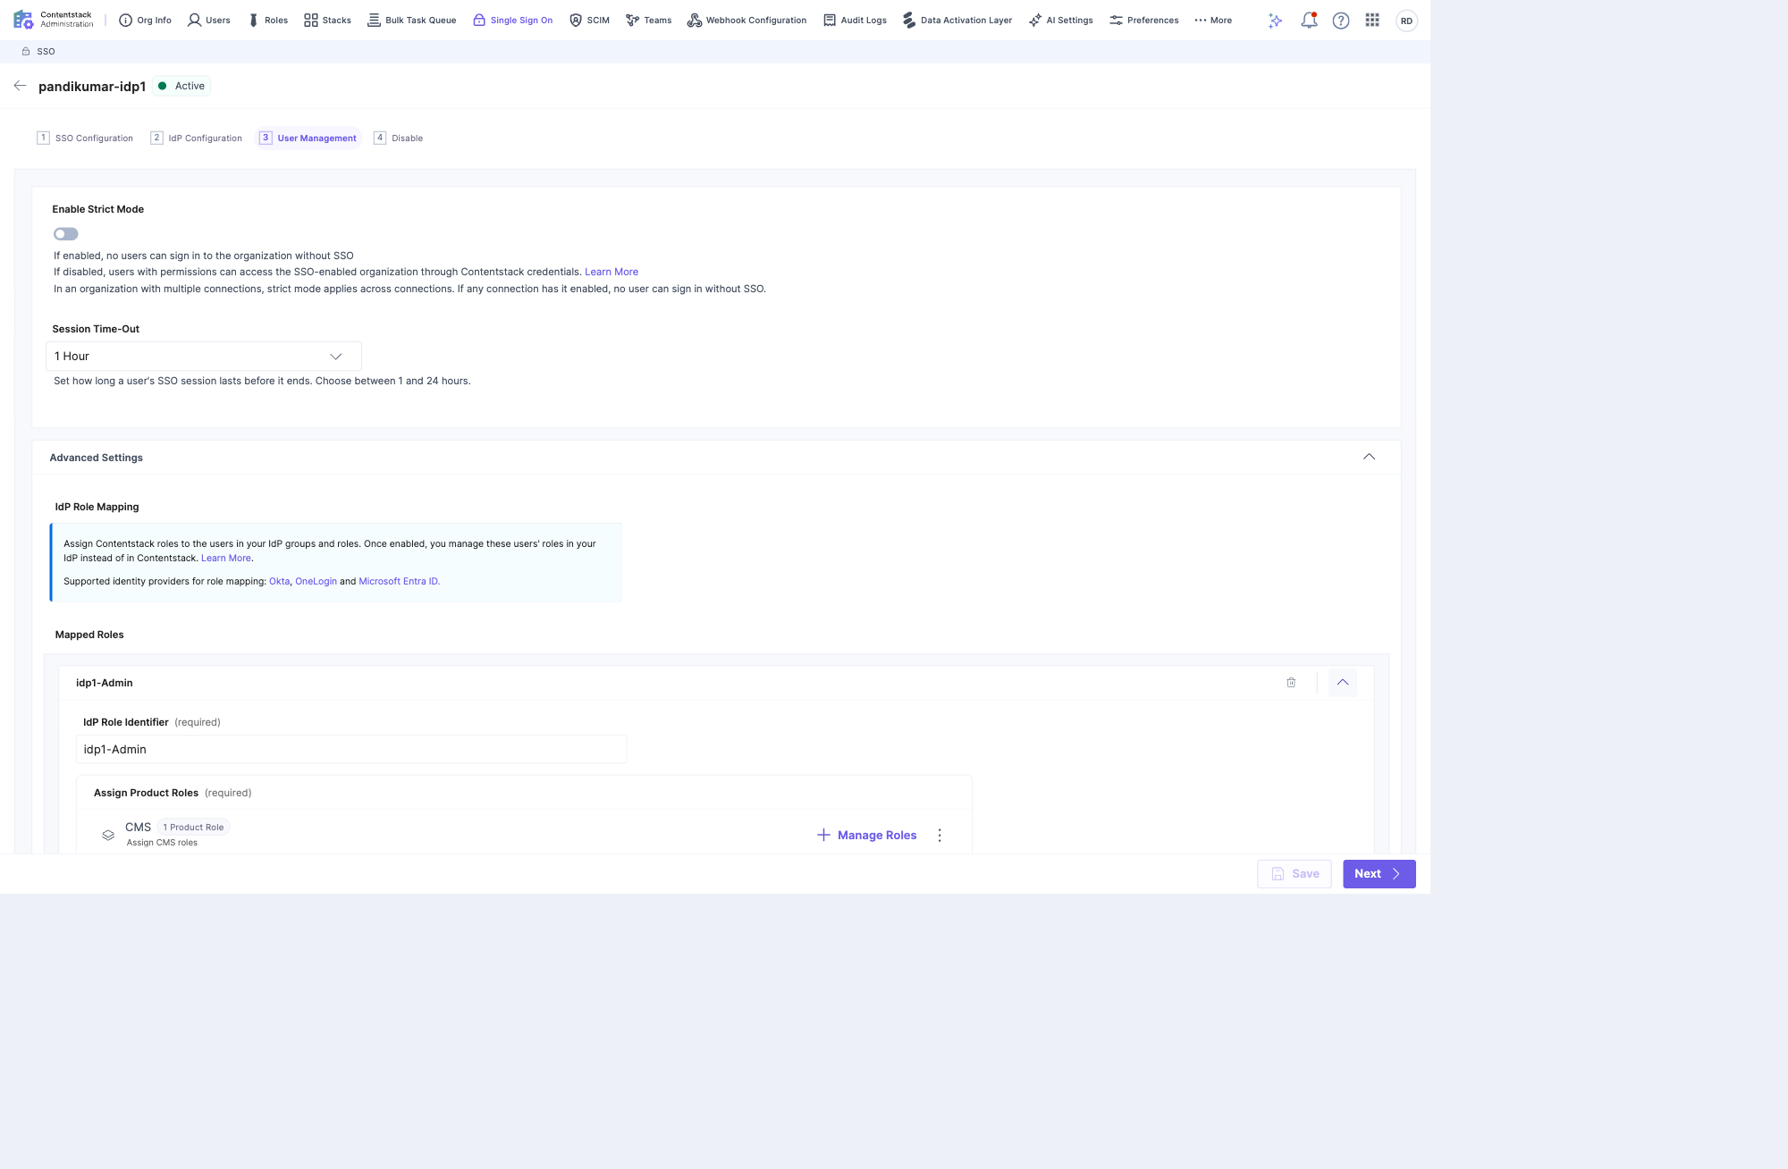Toggle Enable Strict Mode switch
The height and width of the screenshot is (1169, 1788).
click(66, 234)
